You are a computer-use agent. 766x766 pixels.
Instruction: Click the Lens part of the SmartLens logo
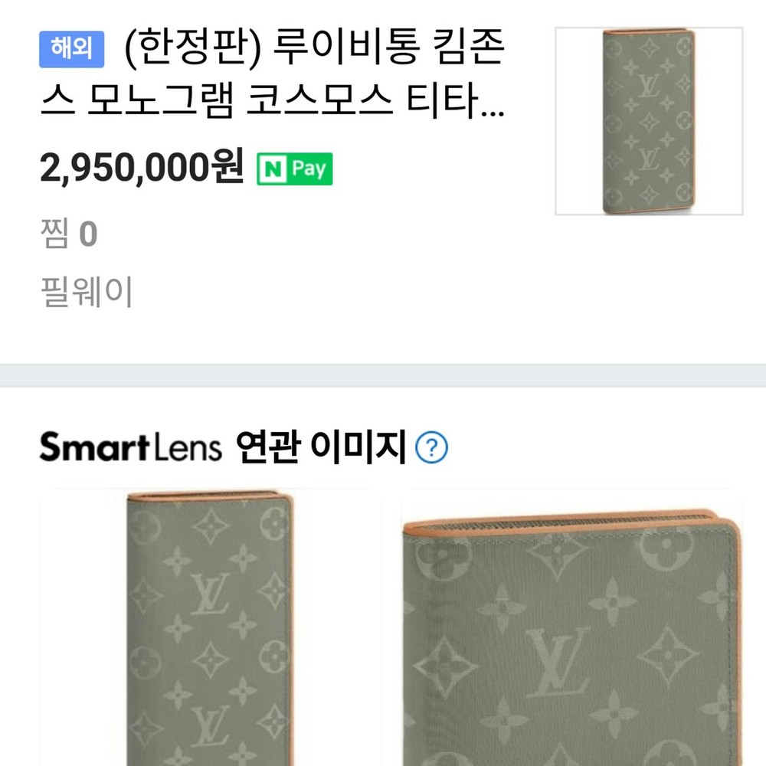(x=188, y=447)
